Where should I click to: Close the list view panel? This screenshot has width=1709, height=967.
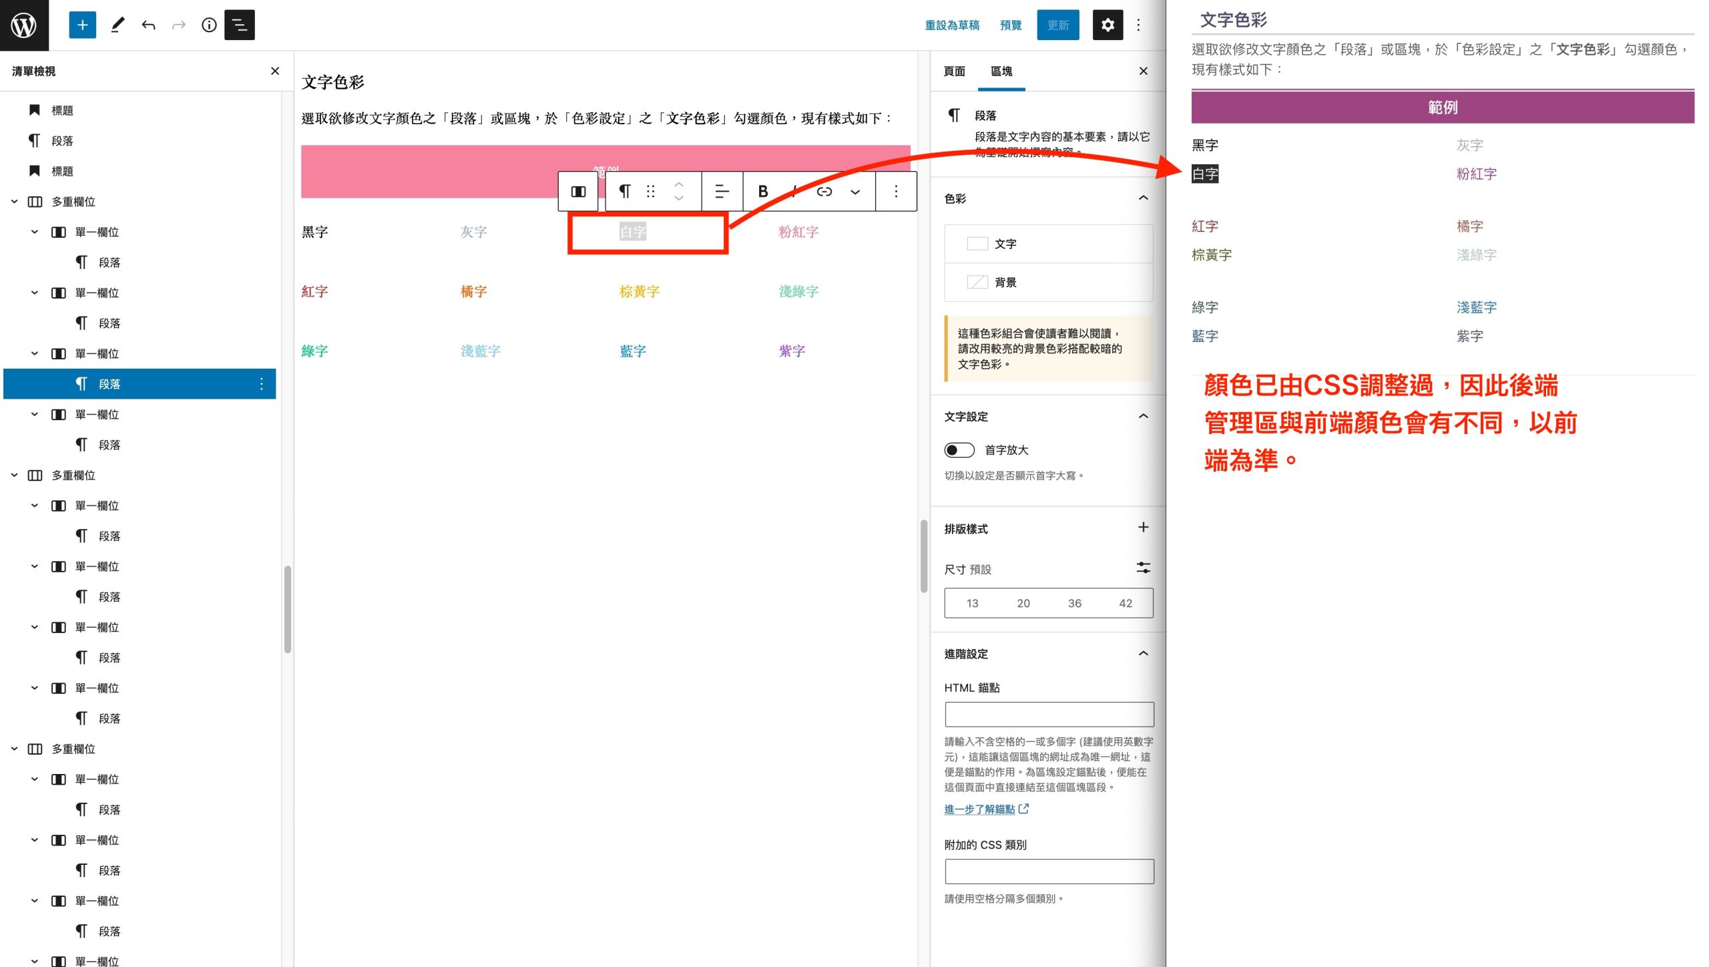(275, 71)
